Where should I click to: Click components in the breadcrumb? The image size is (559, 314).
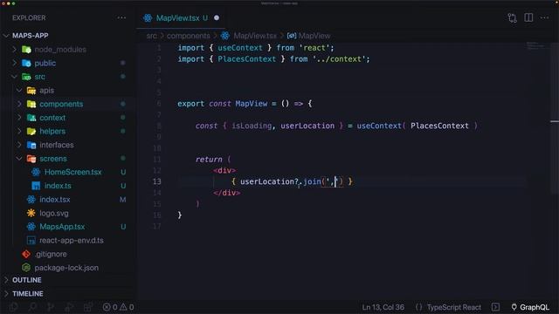pos(189,36)
